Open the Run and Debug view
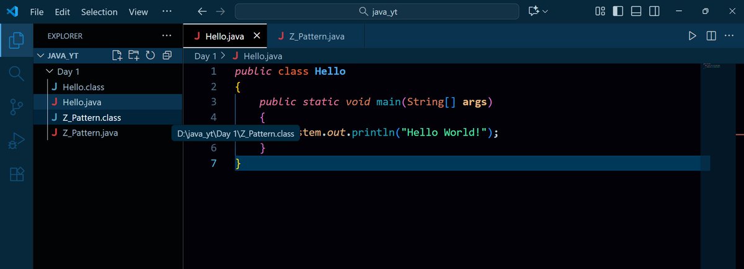Viewport: 744px width, 269px height. pyautogui.click(x=17, y=141)
